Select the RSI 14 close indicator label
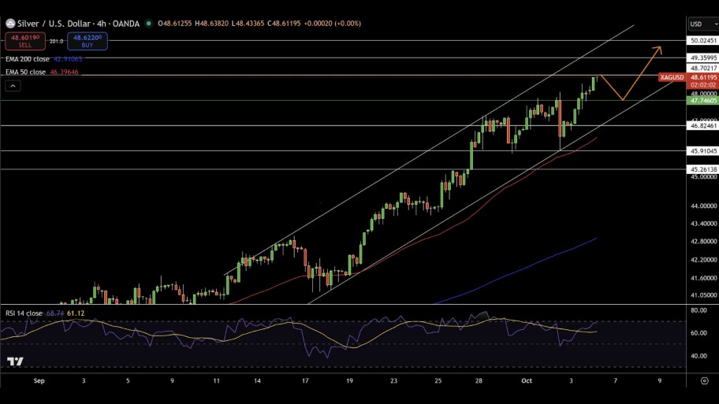719x404 pixels. coord(24,313)
